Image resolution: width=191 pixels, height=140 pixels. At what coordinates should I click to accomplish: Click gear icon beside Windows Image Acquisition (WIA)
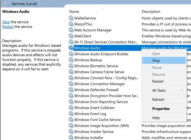[x=71, y=125]
